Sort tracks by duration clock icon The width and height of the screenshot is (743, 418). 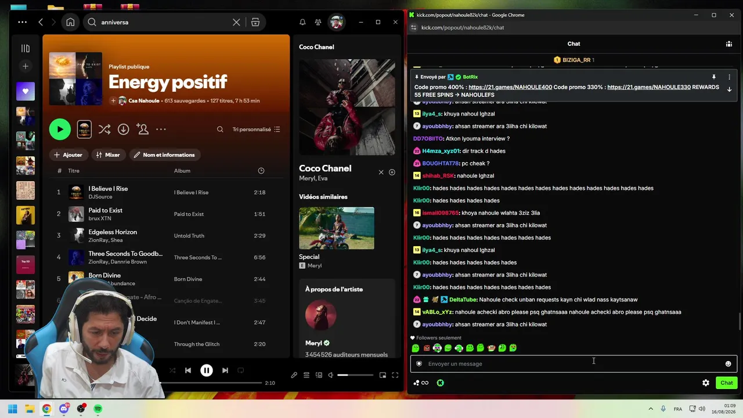click(x=261, y=171)
